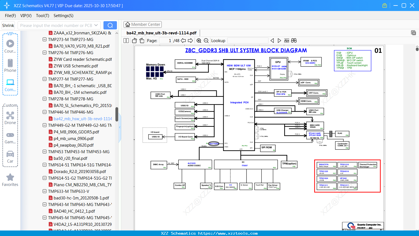Open model number dropdown arrow

[x=96, y=25]
